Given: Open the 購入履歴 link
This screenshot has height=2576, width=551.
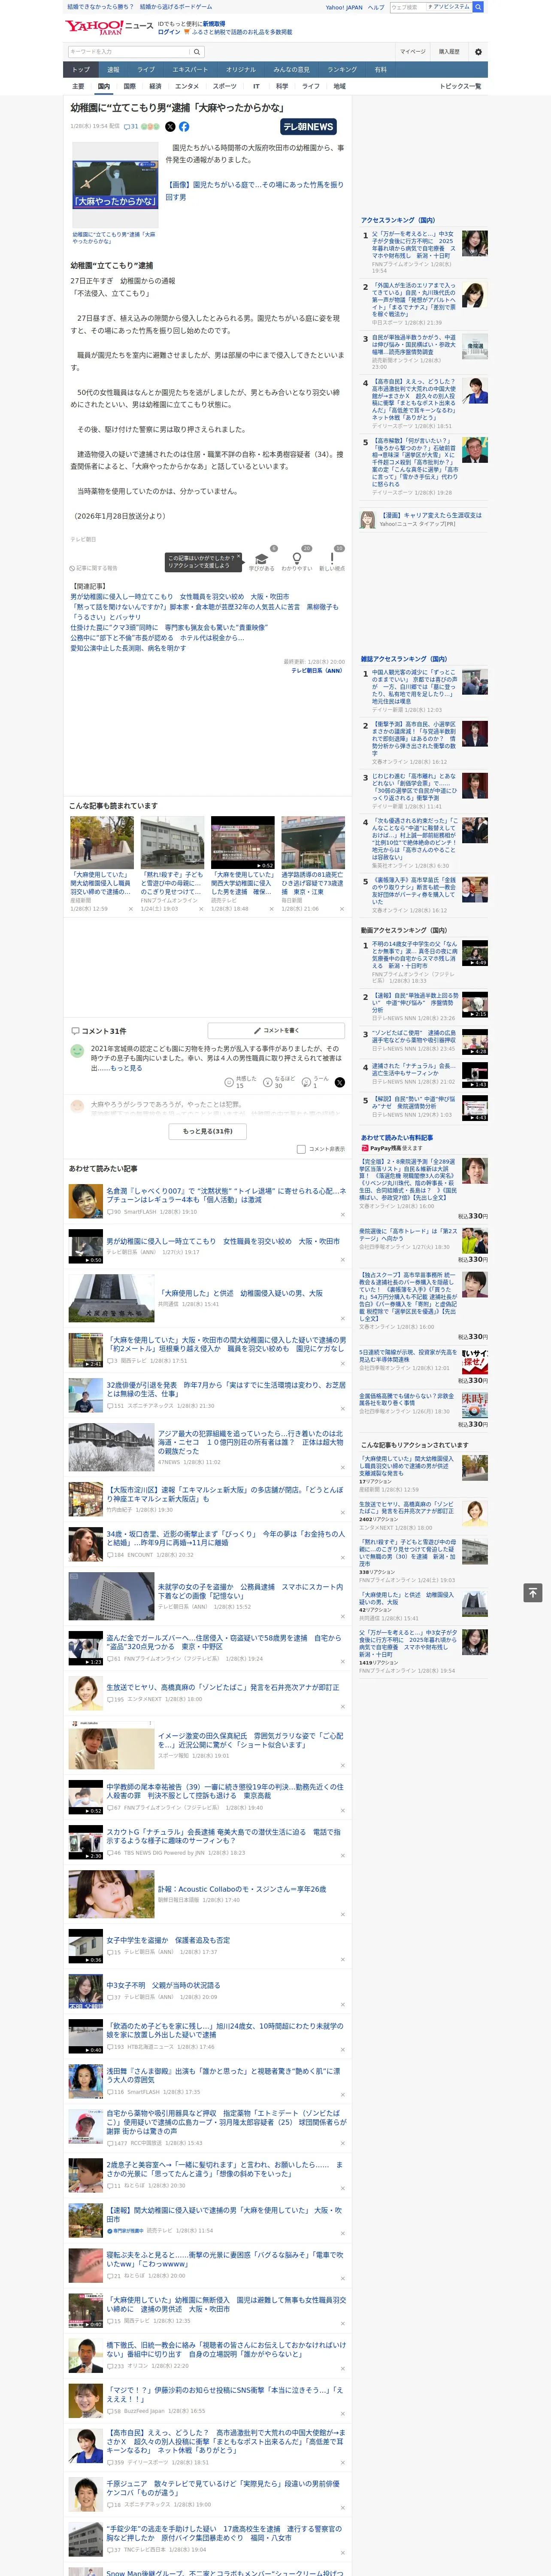Looking at the screenshot, I should pyautogui.click(x=449, y=52).
